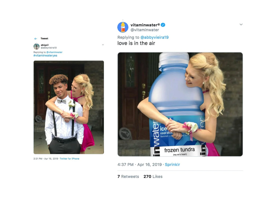Open the prom couple photo

tap(69, 107)
